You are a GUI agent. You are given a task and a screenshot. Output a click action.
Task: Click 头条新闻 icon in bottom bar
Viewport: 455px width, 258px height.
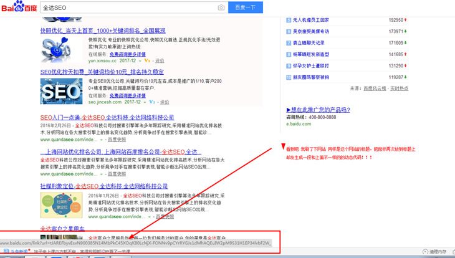(6, 251)
